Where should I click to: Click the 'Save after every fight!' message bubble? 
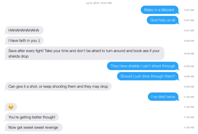pos(84,53)
